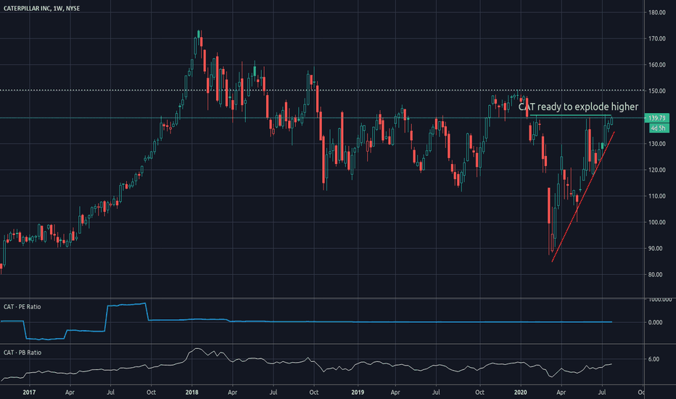Image resolution: width=676 pixels, height=399 pixels.
Task: Click the 150.00 price axis label
Action: [657, 91]
